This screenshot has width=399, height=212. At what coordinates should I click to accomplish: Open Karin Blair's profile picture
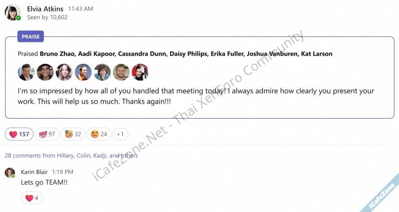10,173
